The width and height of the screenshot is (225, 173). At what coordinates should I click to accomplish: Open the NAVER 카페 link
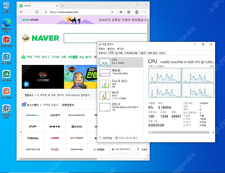[37, 57]
